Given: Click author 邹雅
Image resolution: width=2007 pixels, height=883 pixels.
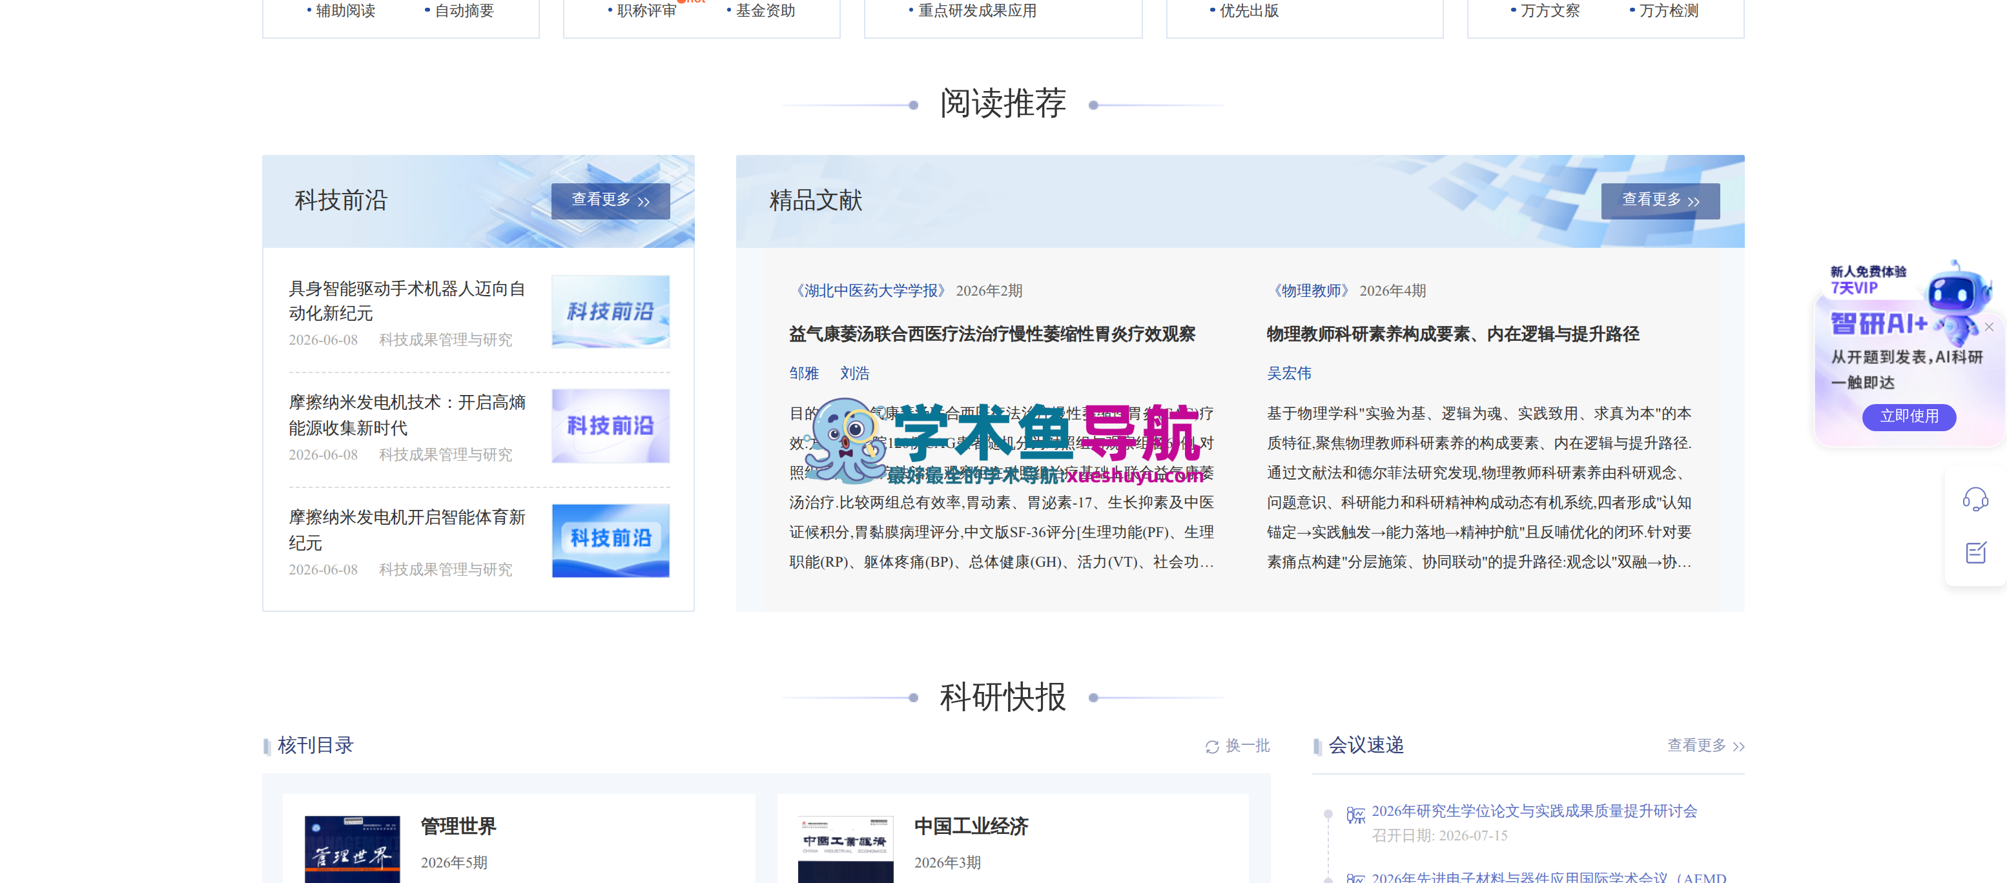Looking at the screenshot, I should 803,373.
